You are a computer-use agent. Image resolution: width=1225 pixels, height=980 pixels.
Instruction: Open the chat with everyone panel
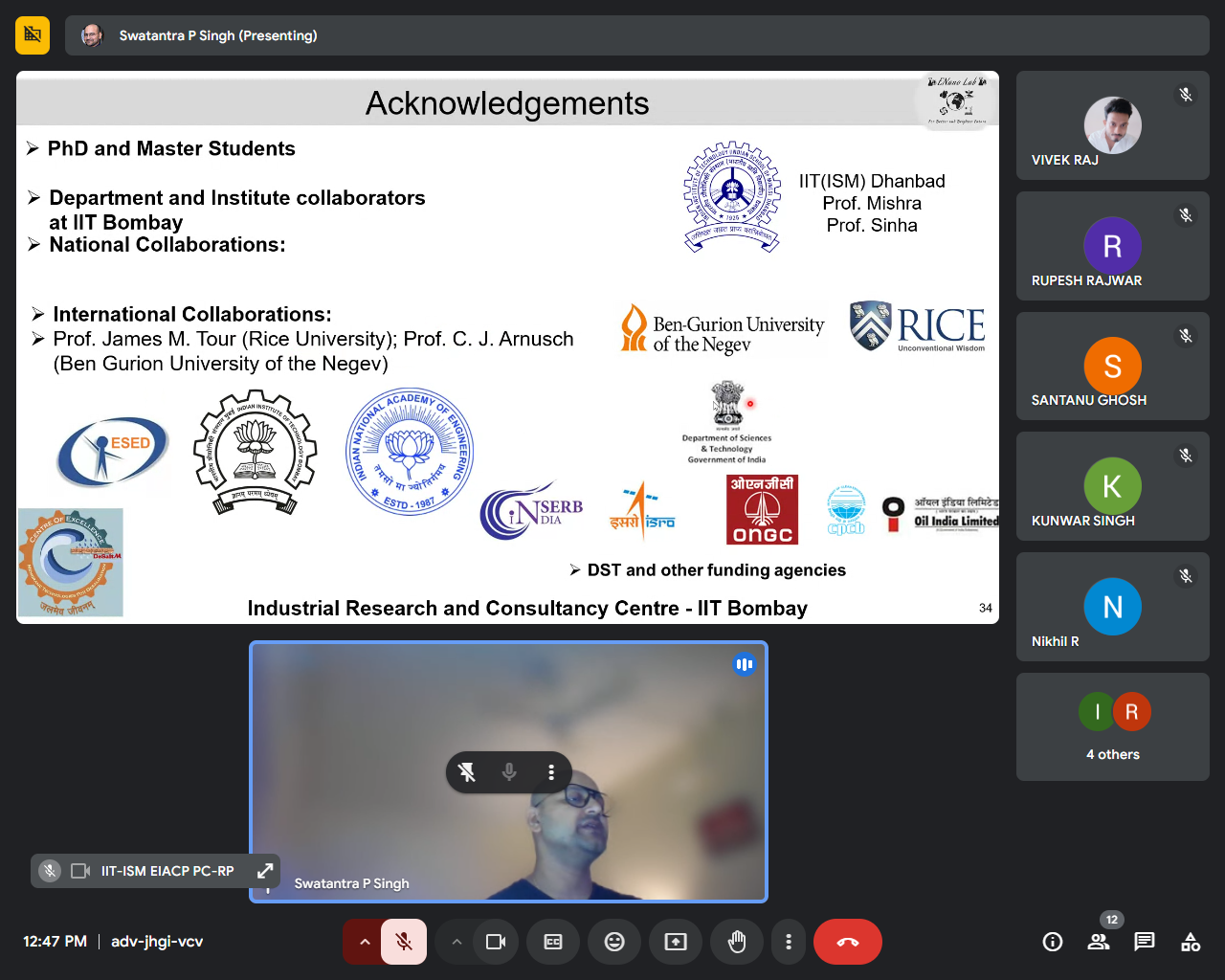pyautogui.click(x=1145, y=942)
